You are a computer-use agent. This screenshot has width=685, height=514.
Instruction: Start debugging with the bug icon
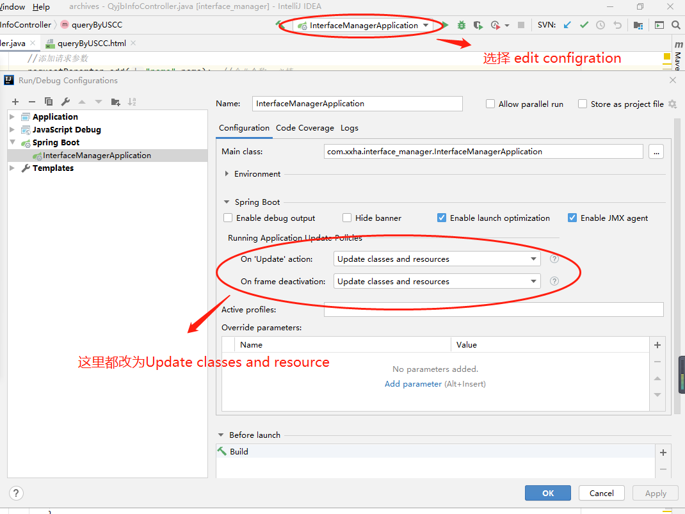click(462, 26)
